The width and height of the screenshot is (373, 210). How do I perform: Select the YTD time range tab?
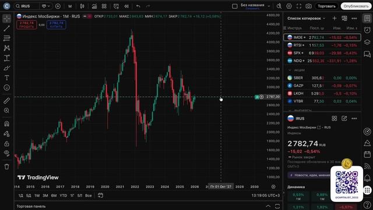[x=64, y=195]
